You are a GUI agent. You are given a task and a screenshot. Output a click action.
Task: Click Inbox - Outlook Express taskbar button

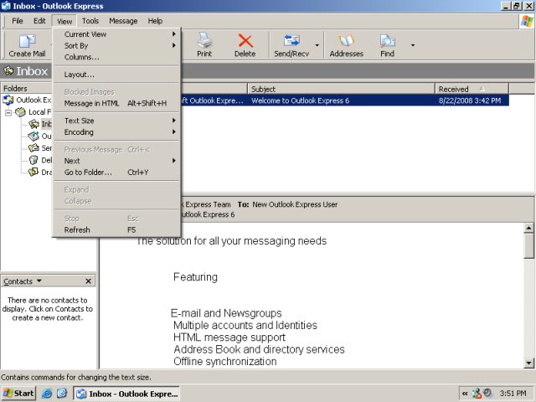coord(126,394)
